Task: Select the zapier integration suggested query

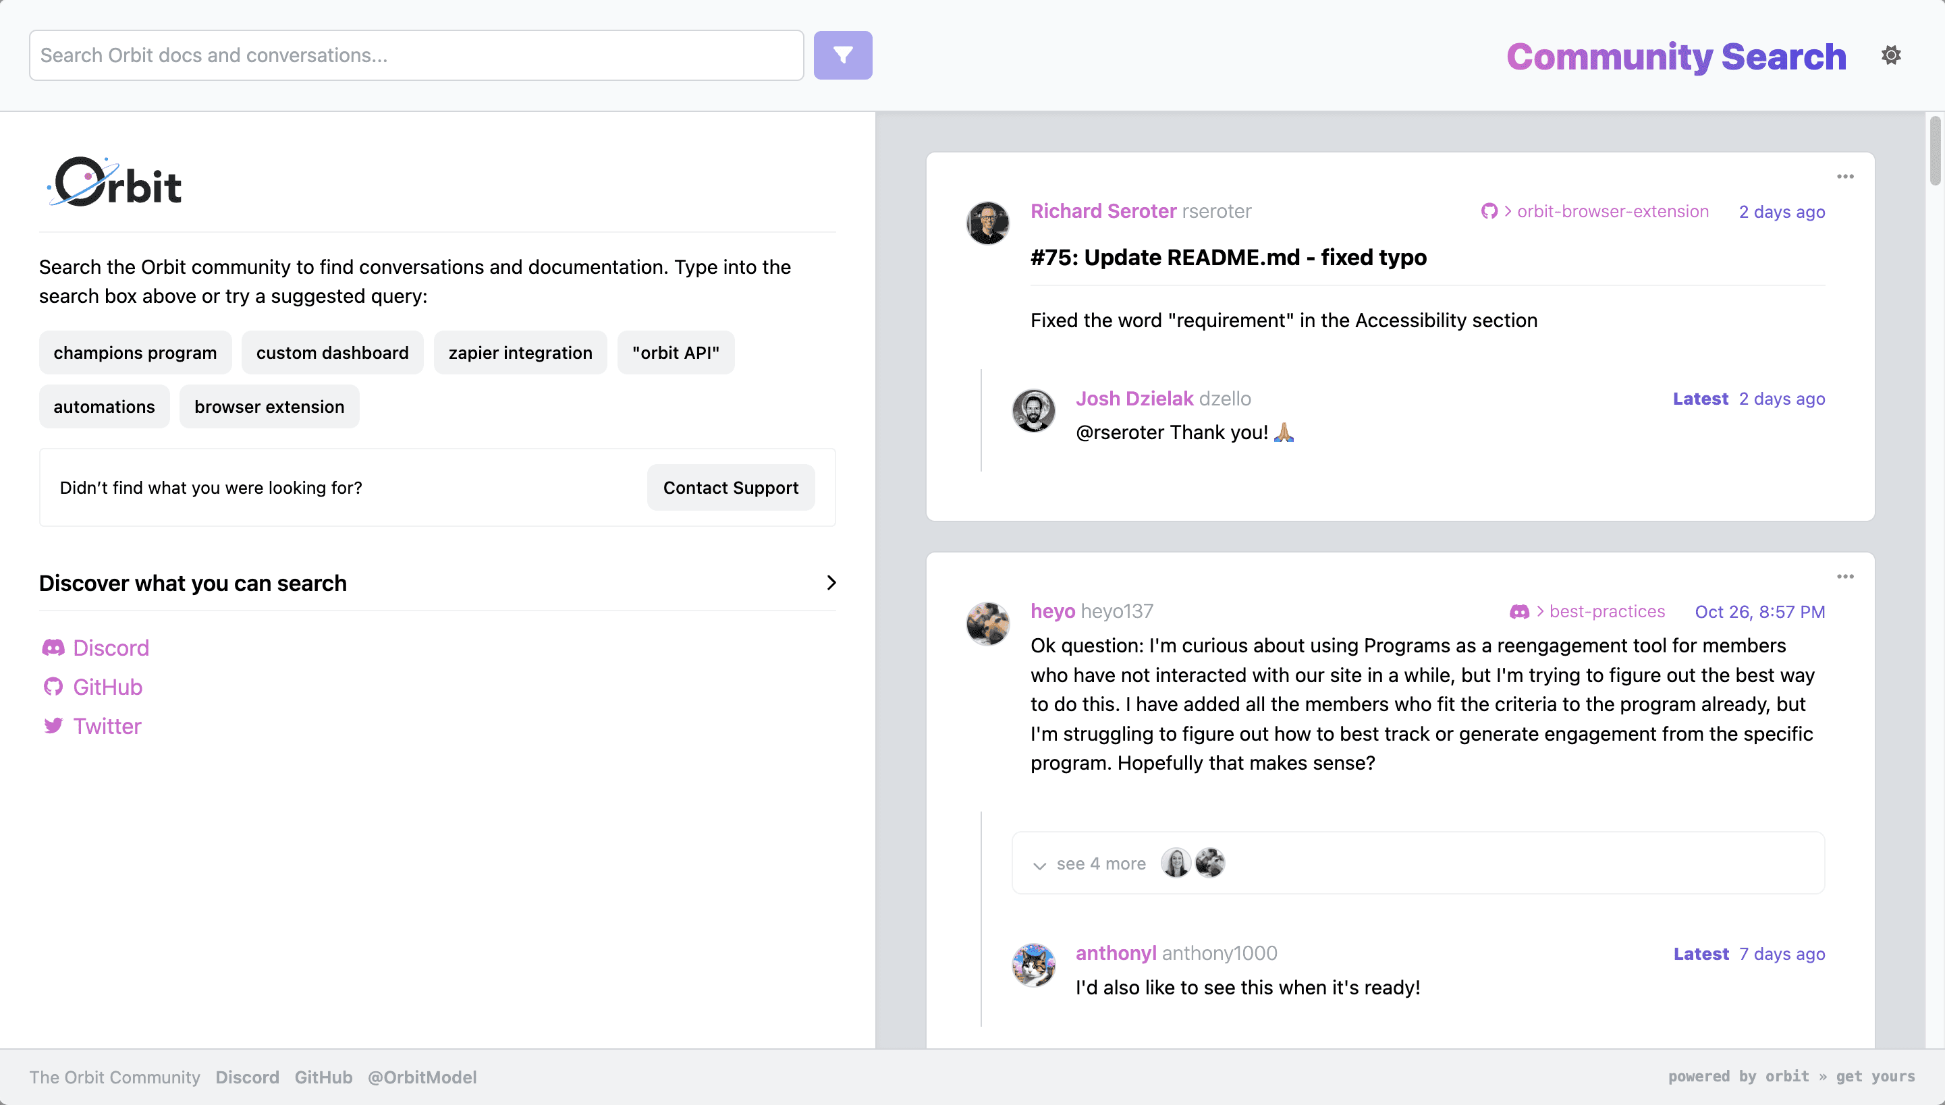Action: point(520,353)
